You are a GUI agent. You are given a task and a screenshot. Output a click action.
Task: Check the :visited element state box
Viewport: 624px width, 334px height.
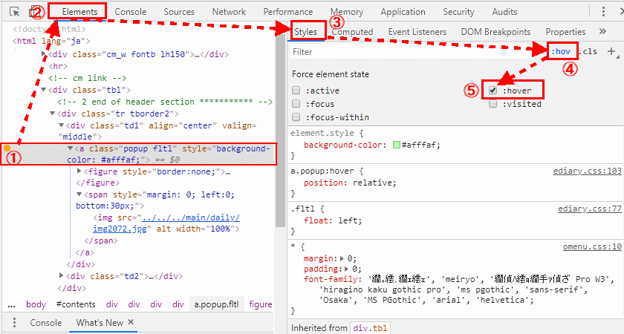click(x=493, y=104)
